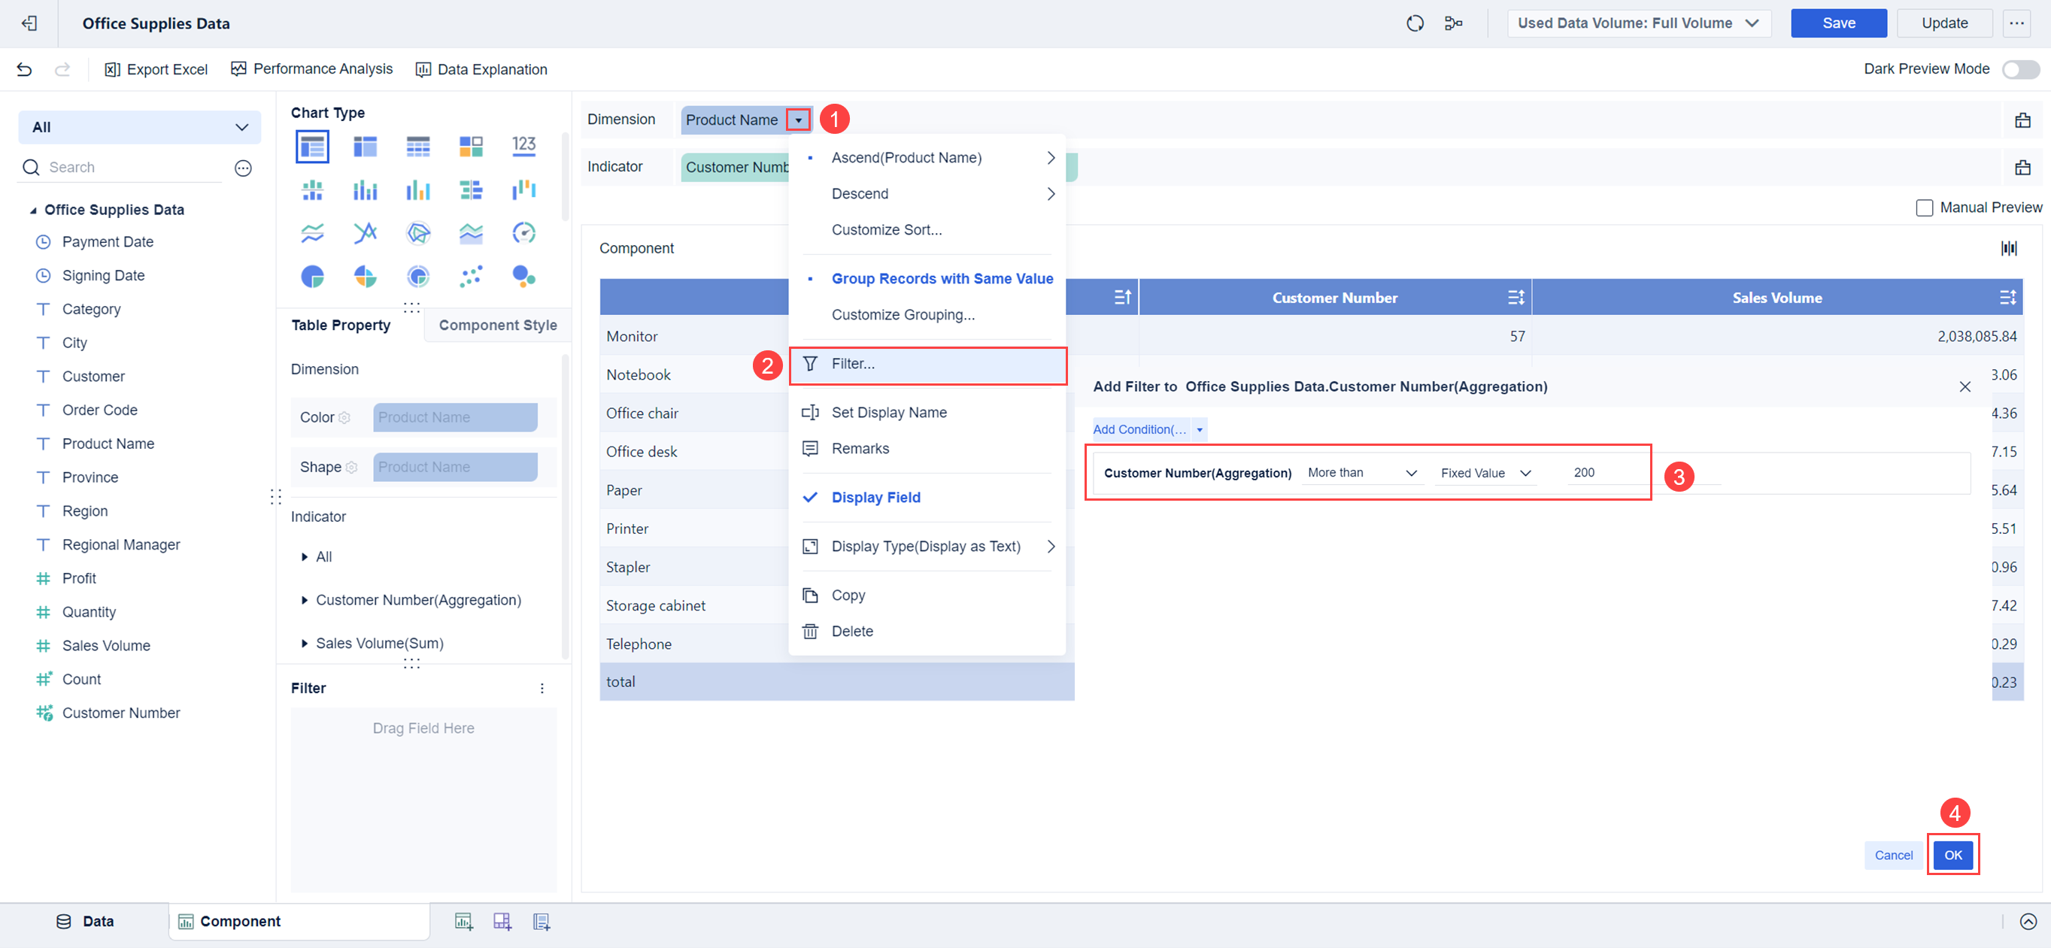Open the Filter panel three-dot menu
This screenshot has height=948, width=2051.
[x=542, y=688]
